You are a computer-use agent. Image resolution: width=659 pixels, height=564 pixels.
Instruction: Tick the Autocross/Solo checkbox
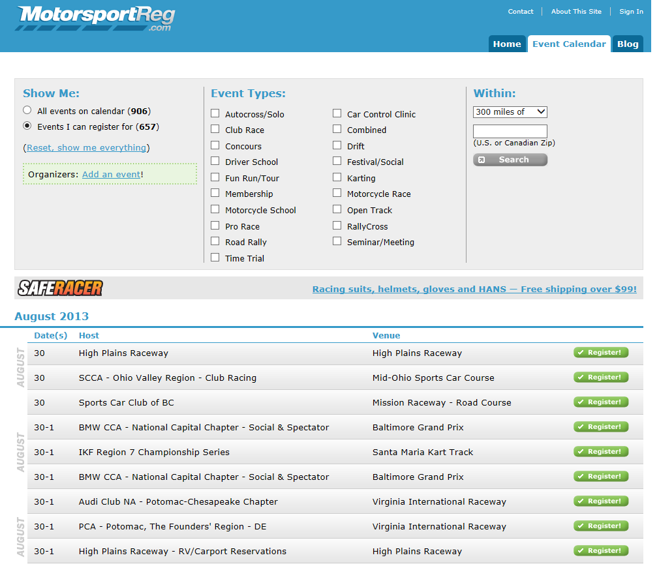(215, 113)
